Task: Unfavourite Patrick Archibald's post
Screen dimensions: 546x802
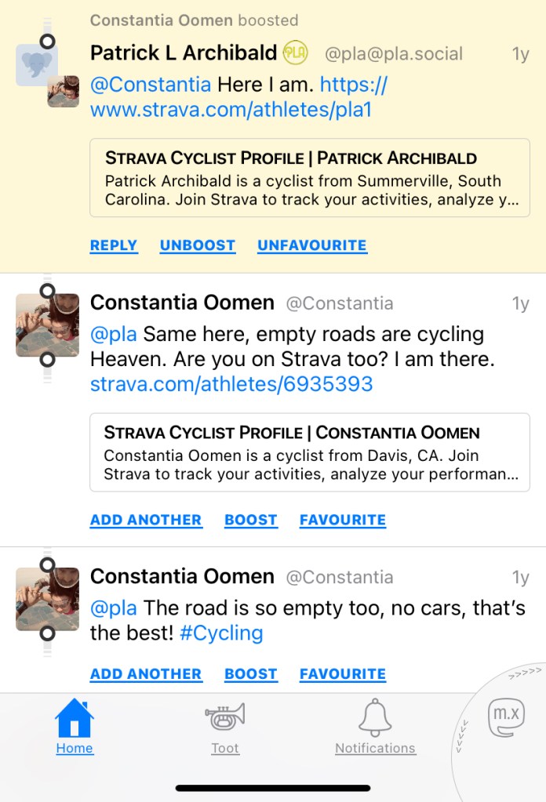Action: [x=311, y=245]
